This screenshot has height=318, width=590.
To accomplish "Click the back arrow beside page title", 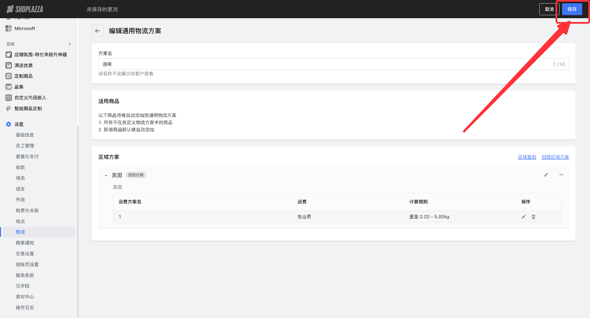I will coord(97,31).
